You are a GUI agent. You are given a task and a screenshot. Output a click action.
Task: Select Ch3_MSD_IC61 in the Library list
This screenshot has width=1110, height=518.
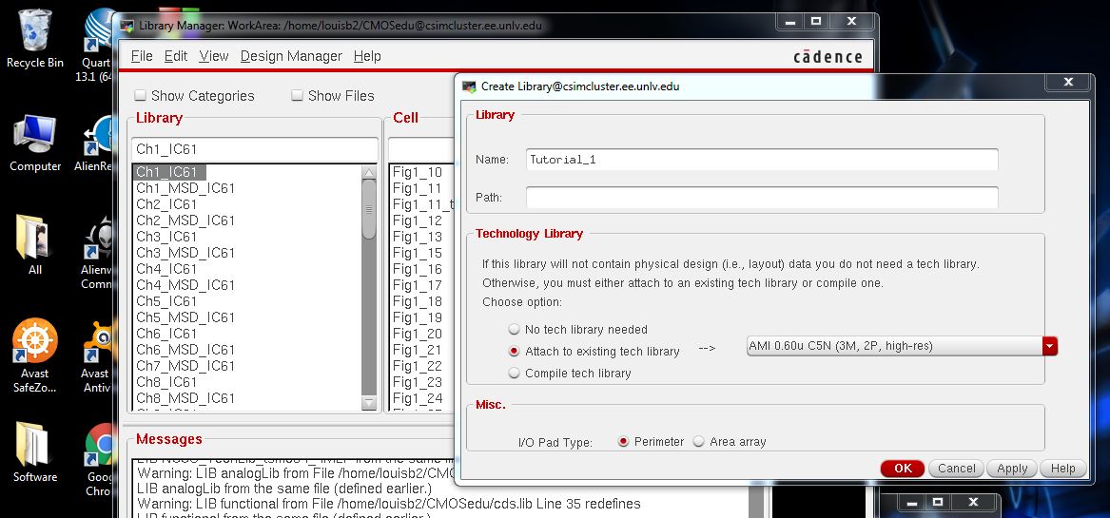185,253
